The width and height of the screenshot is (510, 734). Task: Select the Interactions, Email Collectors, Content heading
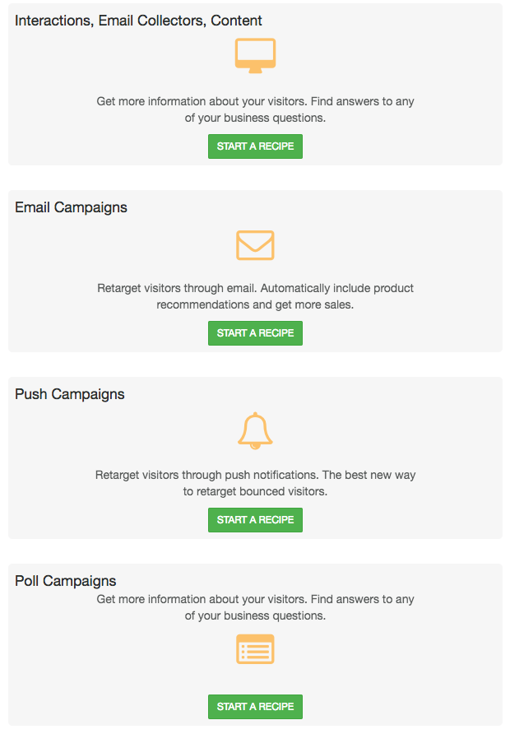pos(138,21)
